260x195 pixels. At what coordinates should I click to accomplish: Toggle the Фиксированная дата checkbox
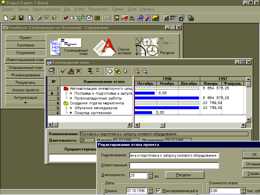pyautogui.click(x=159, y=191)
